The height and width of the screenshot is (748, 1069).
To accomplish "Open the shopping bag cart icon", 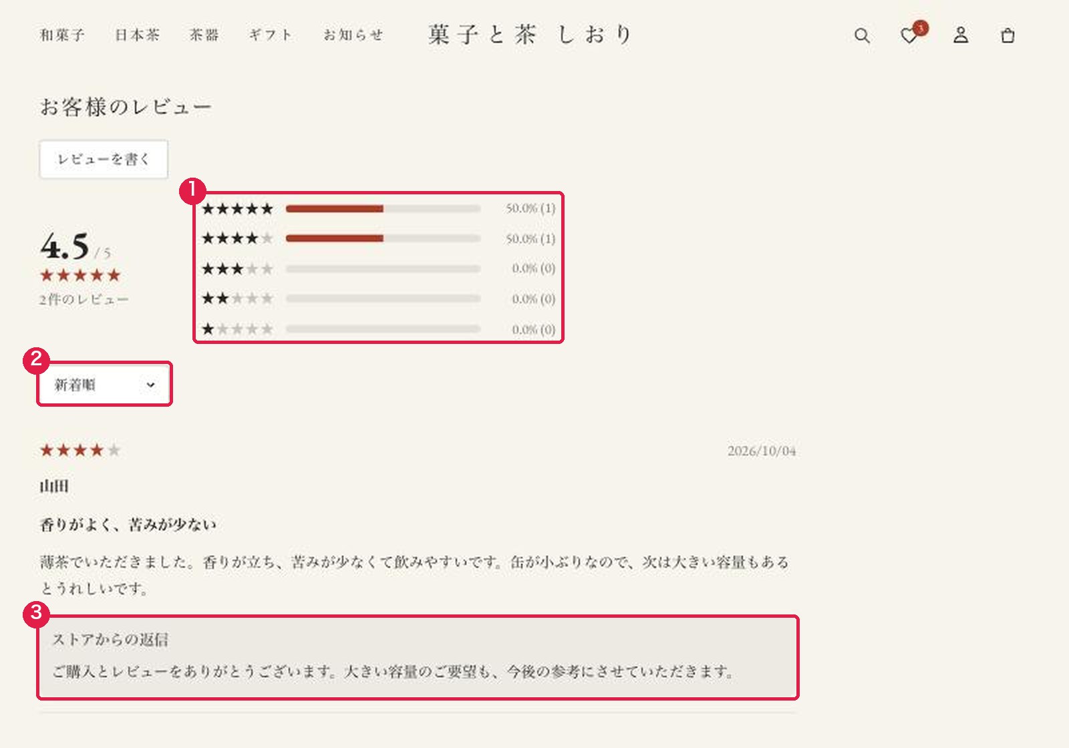I will [x=1008, y=35].
